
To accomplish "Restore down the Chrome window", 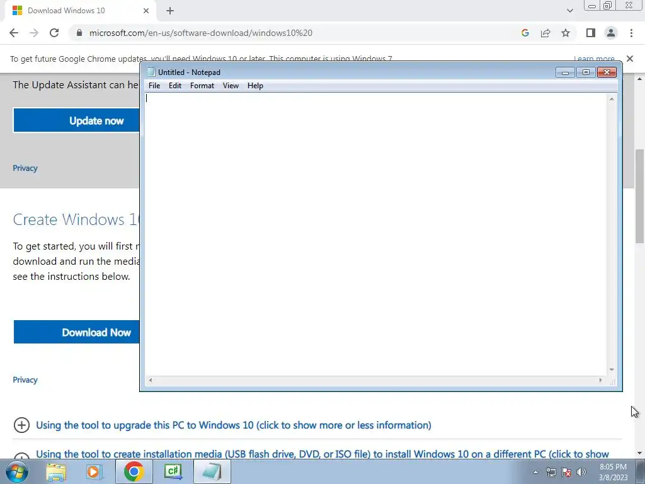I will coord(608,5).
